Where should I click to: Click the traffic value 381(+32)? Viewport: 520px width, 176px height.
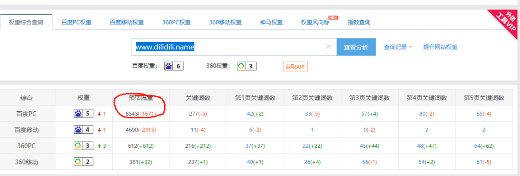(141, 162)
